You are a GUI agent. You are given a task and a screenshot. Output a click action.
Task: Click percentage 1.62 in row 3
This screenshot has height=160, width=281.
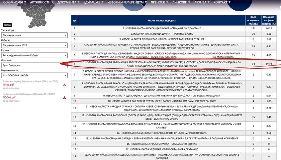pyautogui.click(x=269, y=39)
